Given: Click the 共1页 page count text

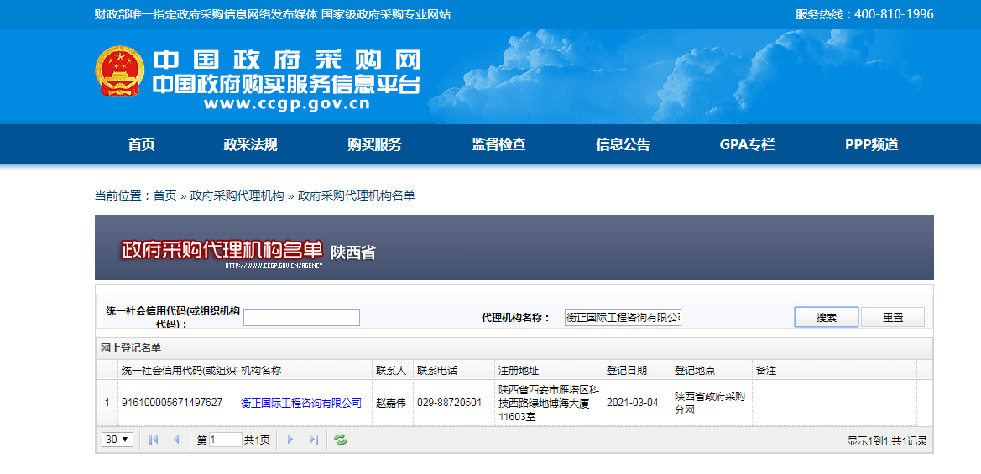Looking at the screenshot, I should [257, 440].
